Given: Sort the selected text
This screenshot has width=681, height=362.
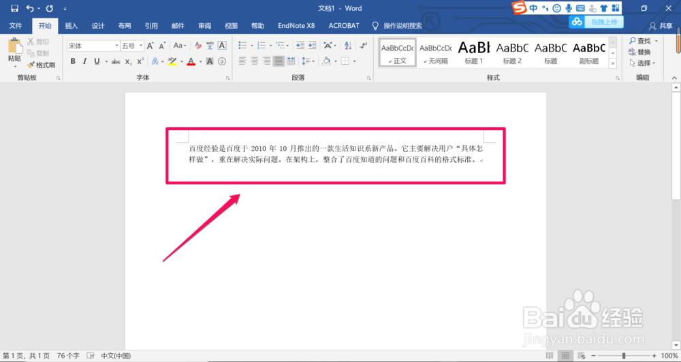Looking at the screenshot, I should click(x=348, y=46).
